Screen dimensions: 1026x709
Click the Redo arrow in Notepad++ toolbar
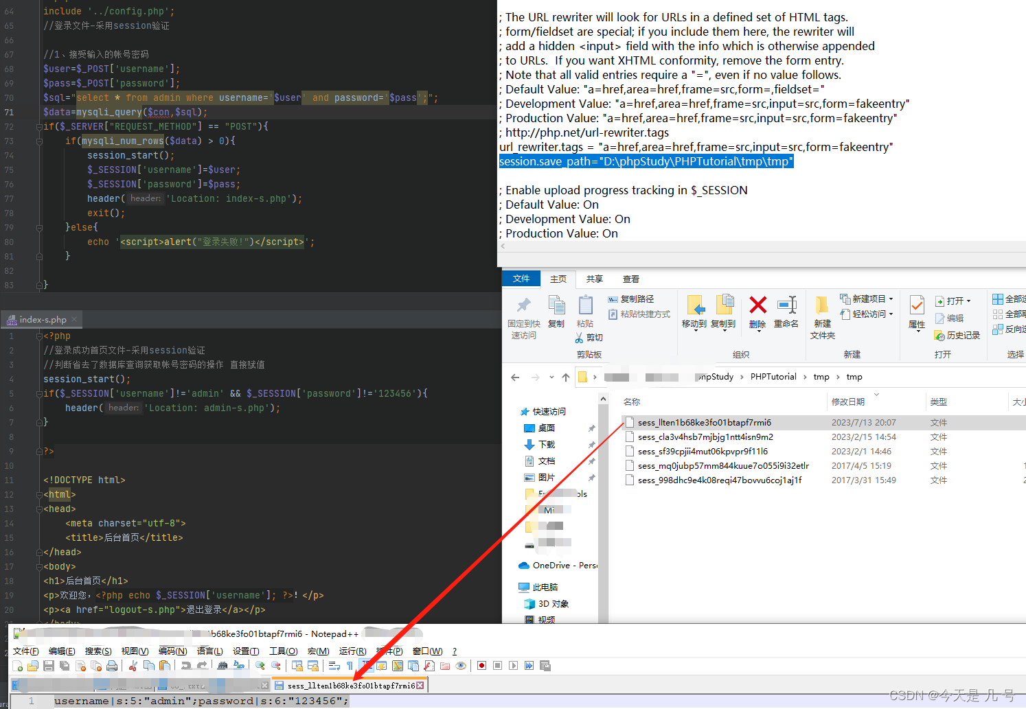(202, 666)
